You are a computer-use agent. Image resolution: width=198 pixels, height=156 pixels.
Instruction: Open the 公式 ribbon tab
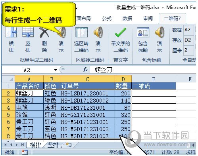click(x=107, y=19)
